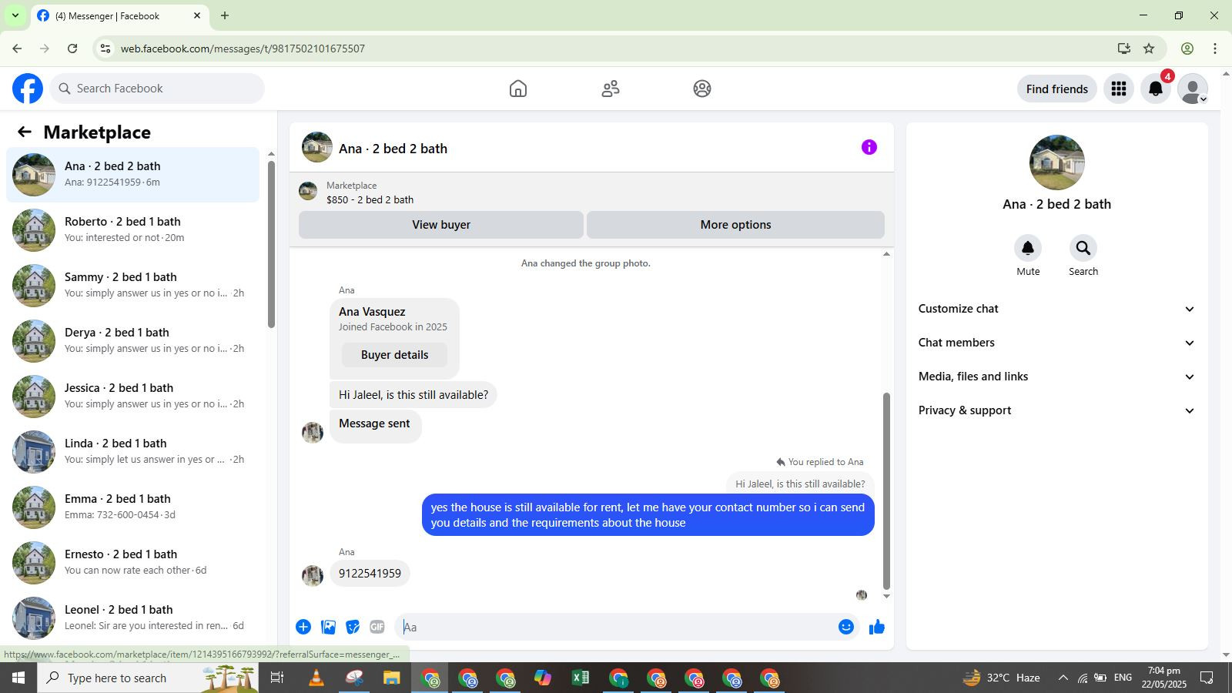Expand the Privacy & support section

pyautogui.click(x=1056, y=410)
